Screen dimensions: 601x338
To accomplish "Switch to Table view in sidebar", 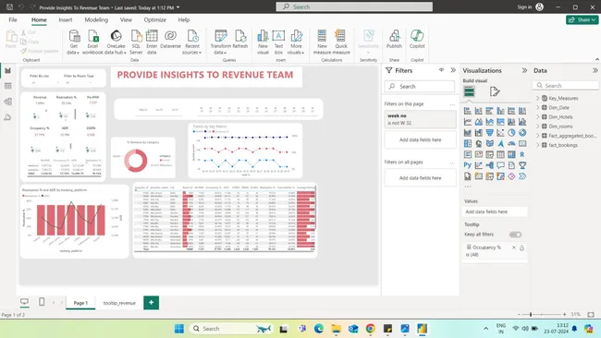I will coord(8,86).
